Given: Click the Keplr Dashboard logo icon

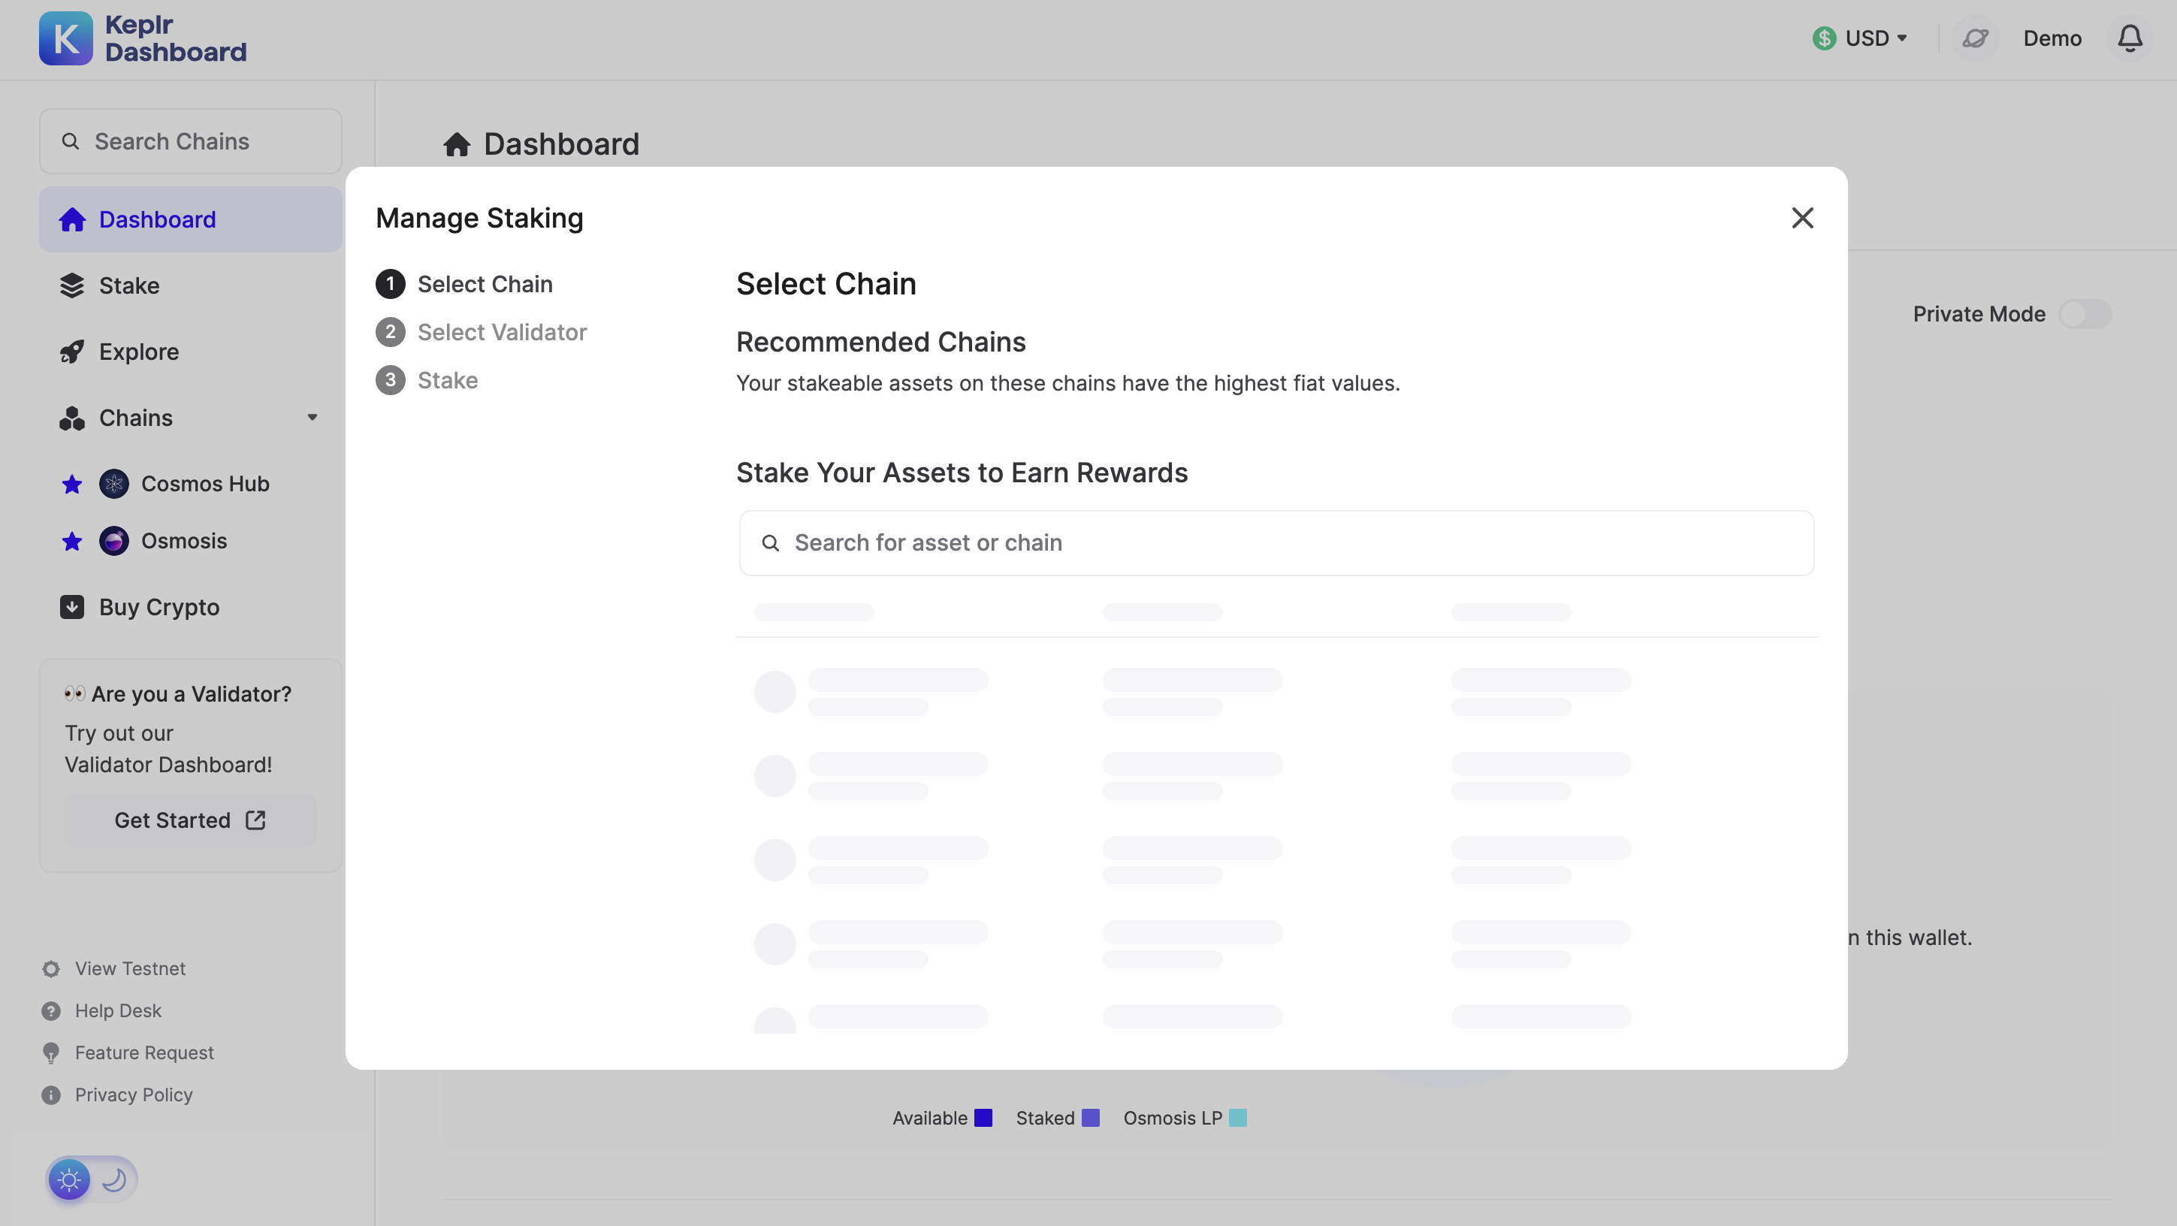Looking at the screenshot, I should pyautogui.click(x=66, y=38).
